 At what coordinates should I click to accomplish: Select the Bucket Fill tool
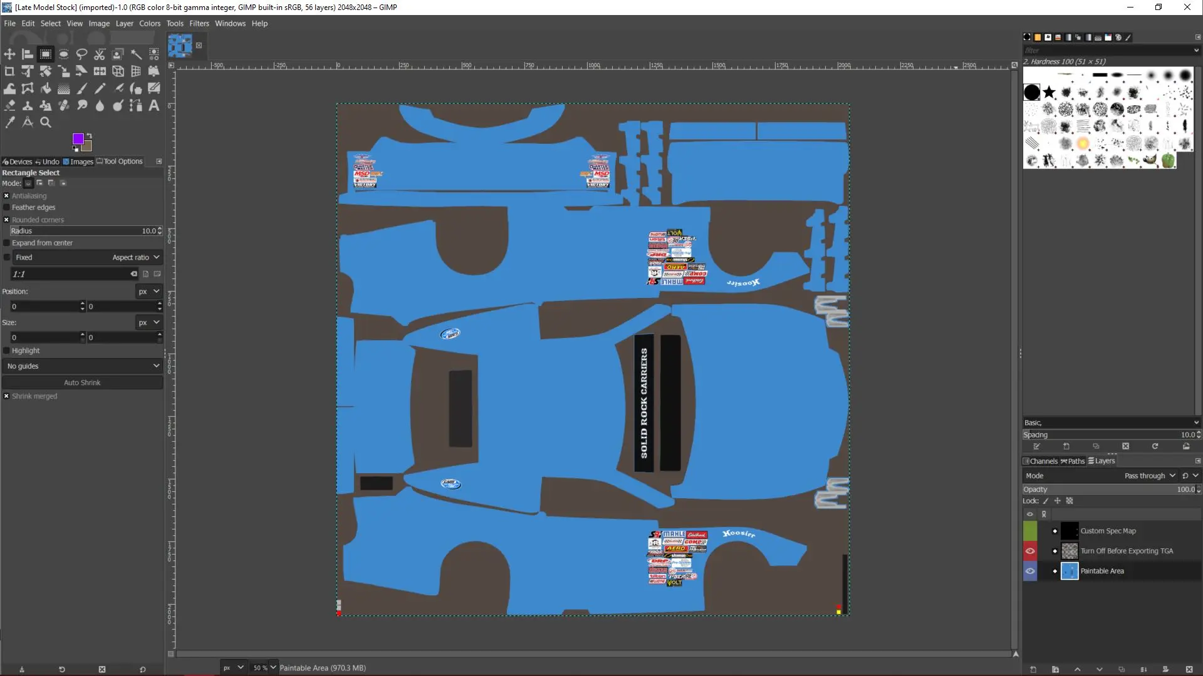[x=46, y=88]
